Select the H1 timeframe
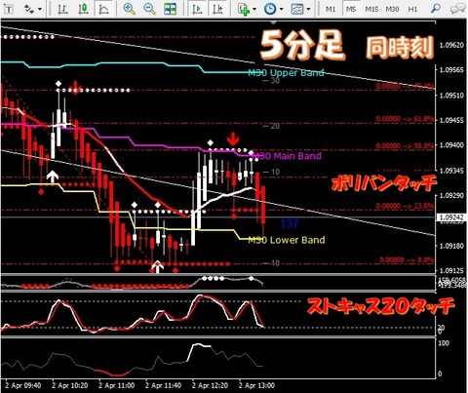468x393 pixels. tap(412, 9)
